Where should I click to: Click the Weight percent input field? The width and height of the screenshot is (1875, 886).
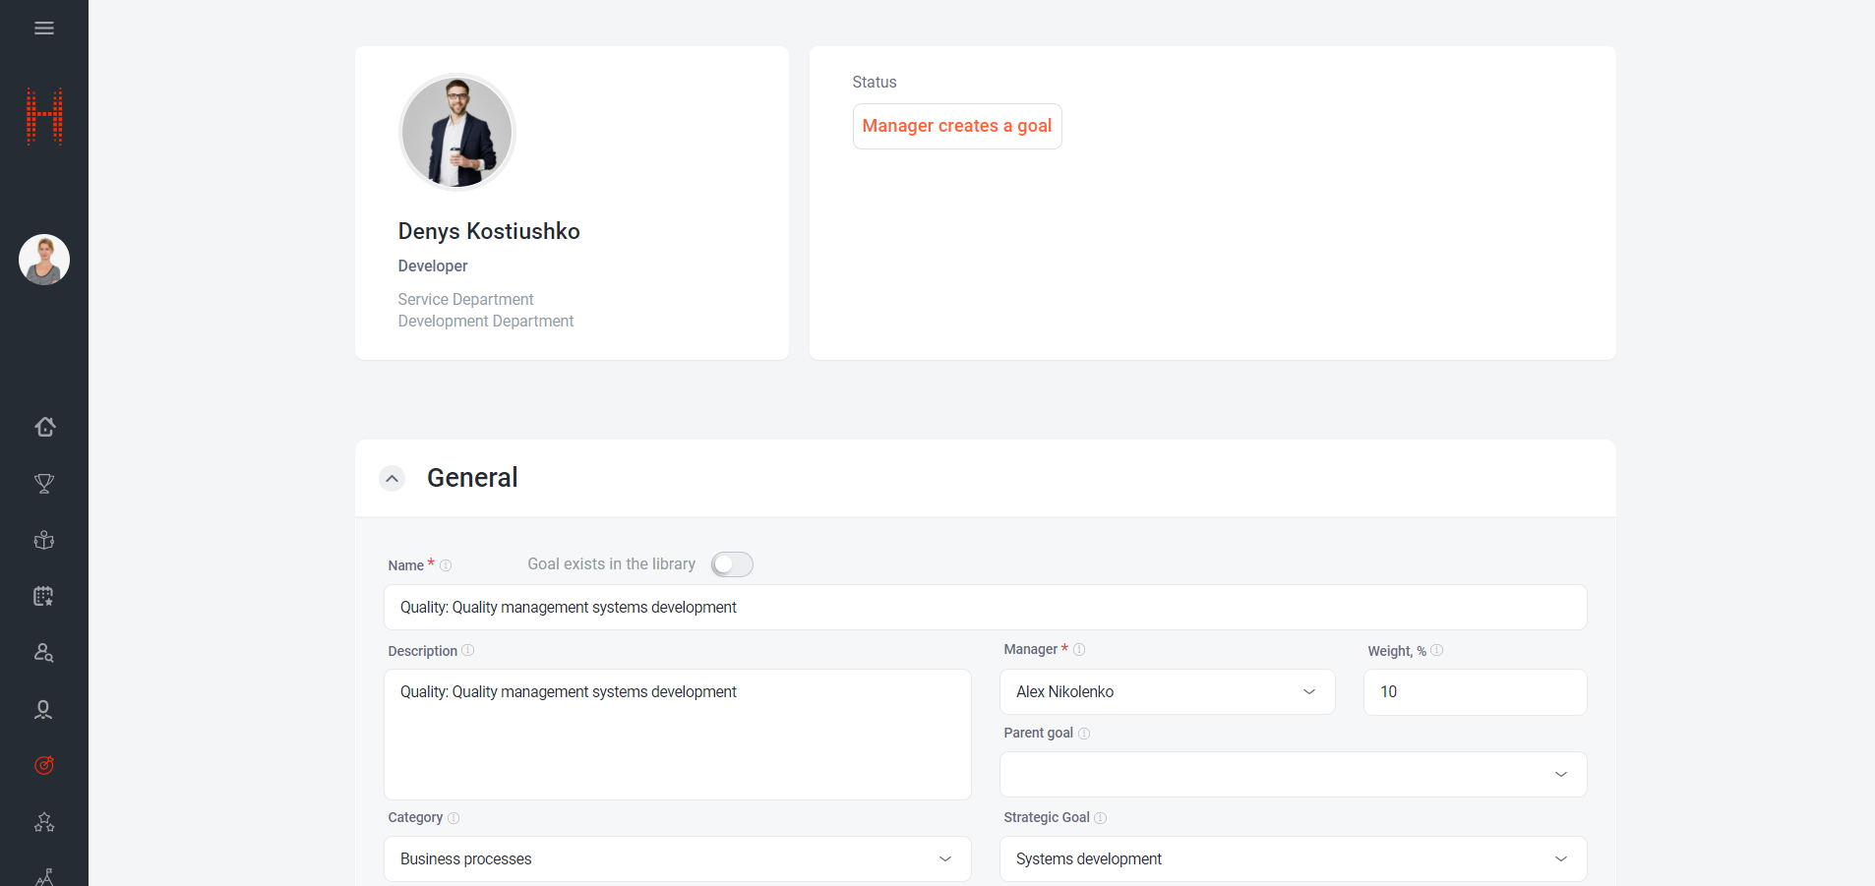1474,692
